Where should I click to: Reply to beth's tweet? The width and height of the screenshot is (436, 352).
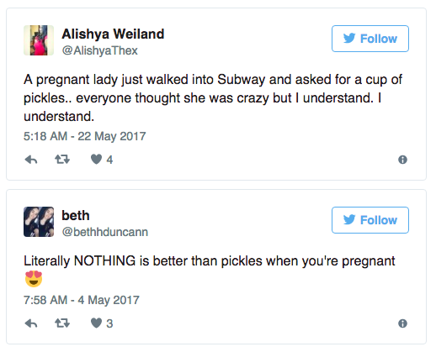pyautogui.click(x=31, y=323)
